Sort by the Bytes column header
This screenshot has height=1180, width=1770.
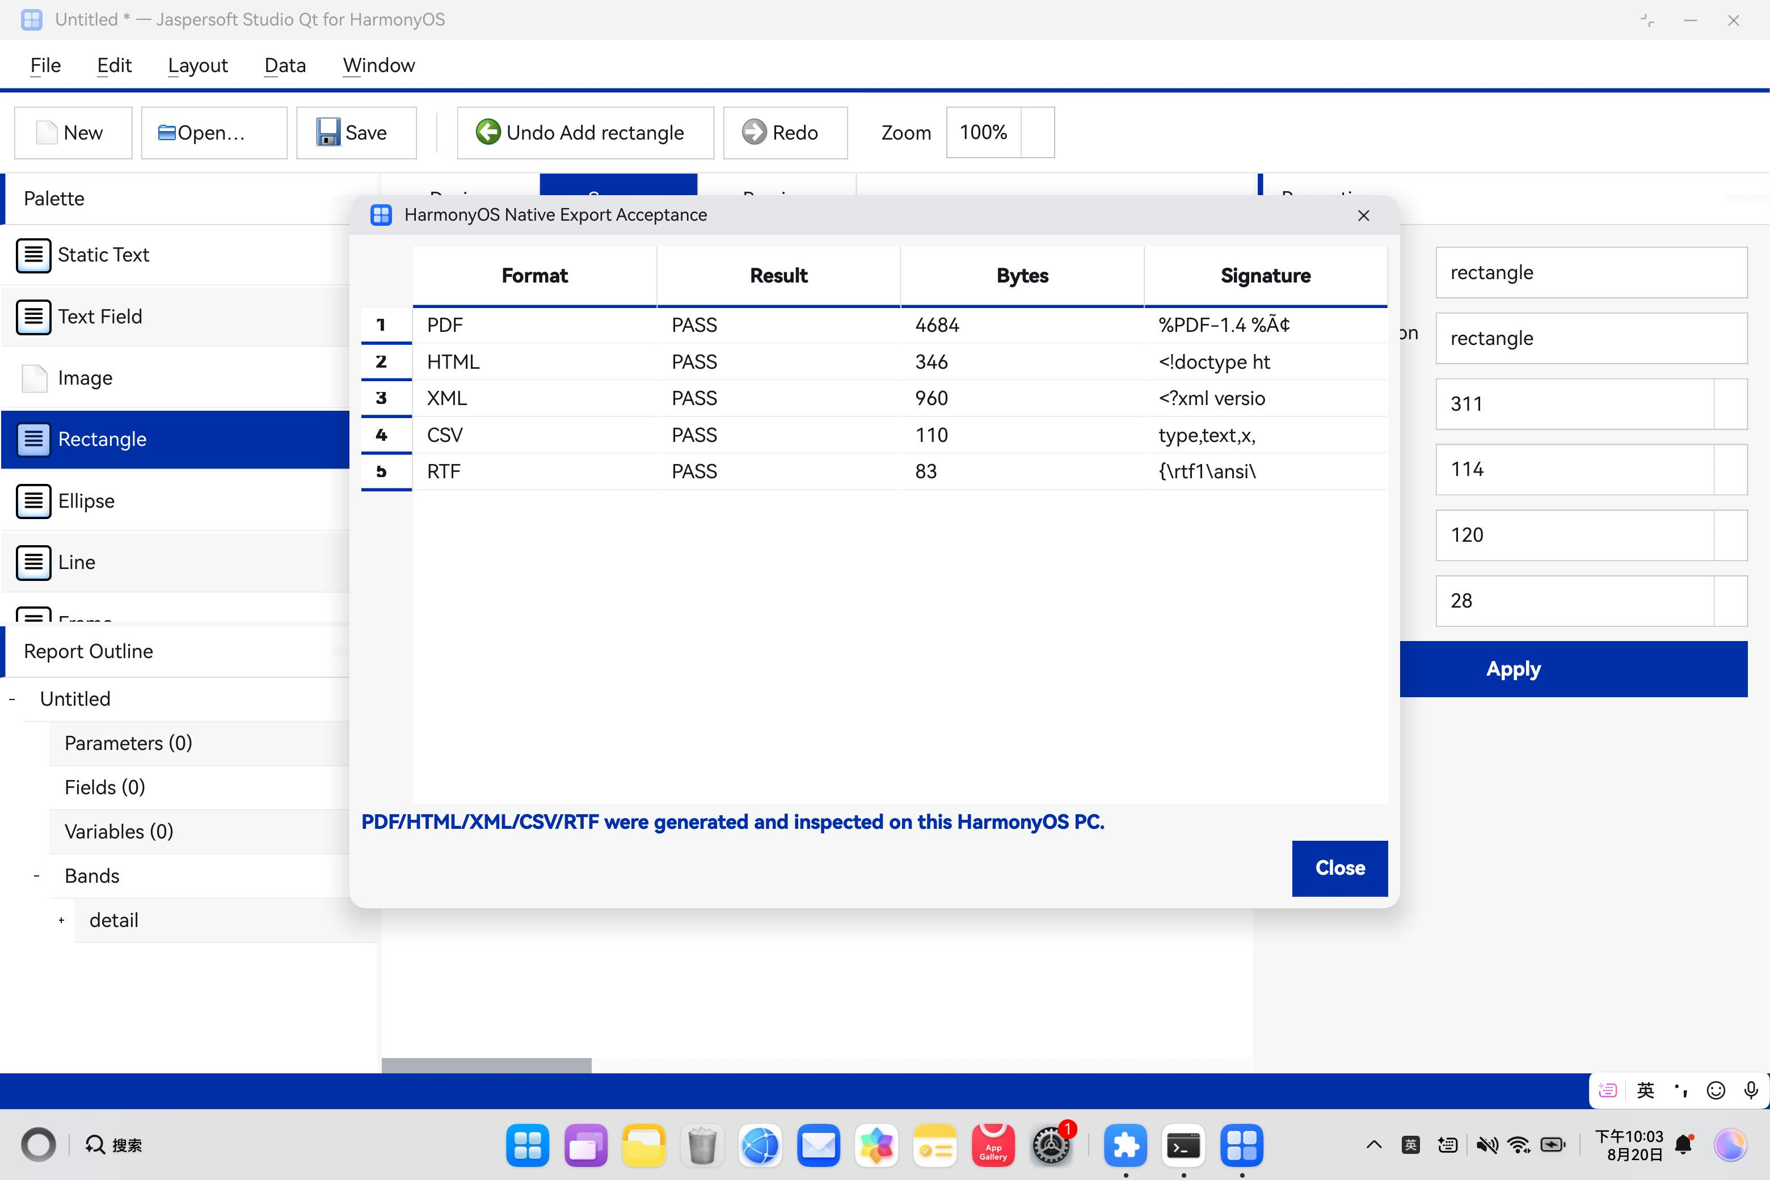click(x=1022, y=276)
